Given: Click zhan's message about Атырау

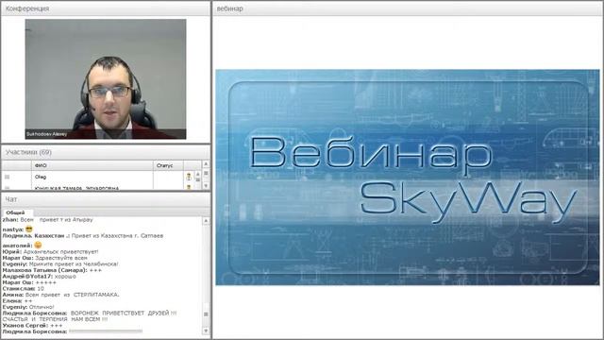Looking at the screenshot, I should [x=48, y=219].
